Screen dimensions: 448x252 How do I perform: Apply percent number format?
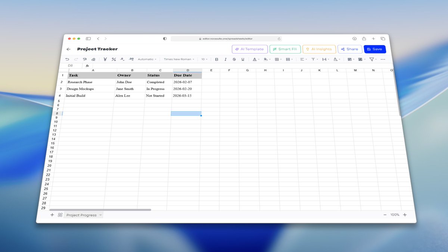pos(114,59)
